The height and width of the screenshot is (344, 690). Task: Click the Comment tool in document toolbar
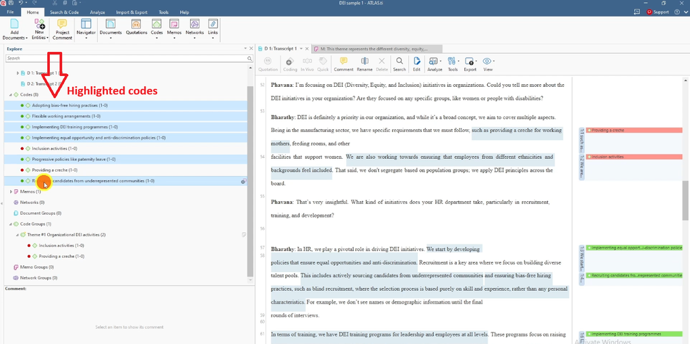344,64
